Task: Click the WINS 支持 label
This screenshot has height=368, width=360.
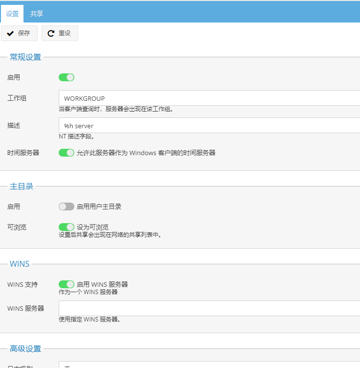Action: coord(22,285)
